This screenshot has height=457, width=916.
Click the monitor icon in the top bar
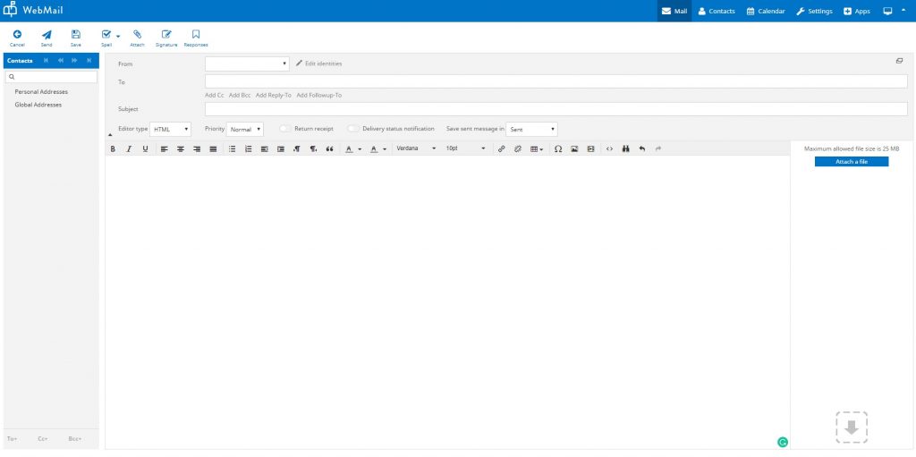[x=887, y=11]
